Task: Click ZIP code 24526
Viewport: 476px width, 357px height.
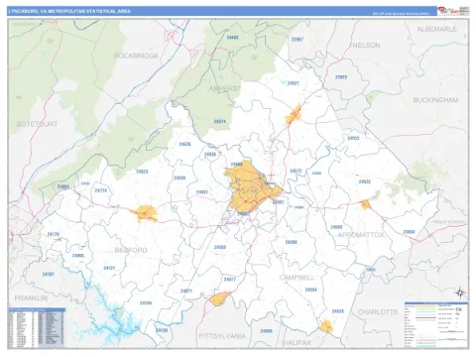Action: [184, 144]
